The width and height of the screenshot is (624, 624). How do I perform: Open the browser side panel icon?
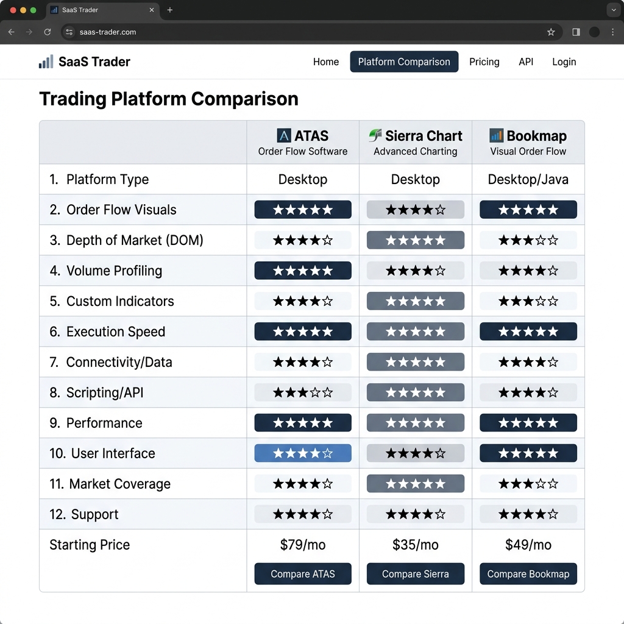[x=576, y=32]
